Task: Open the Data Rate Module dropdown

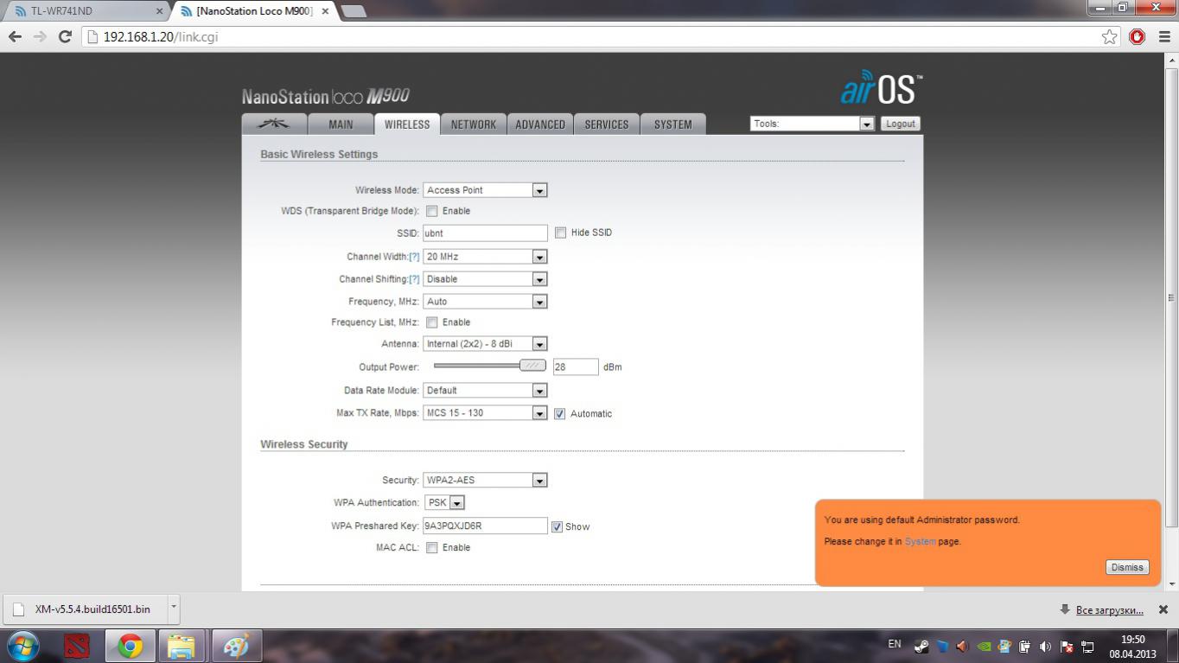Action: (485, 391)
